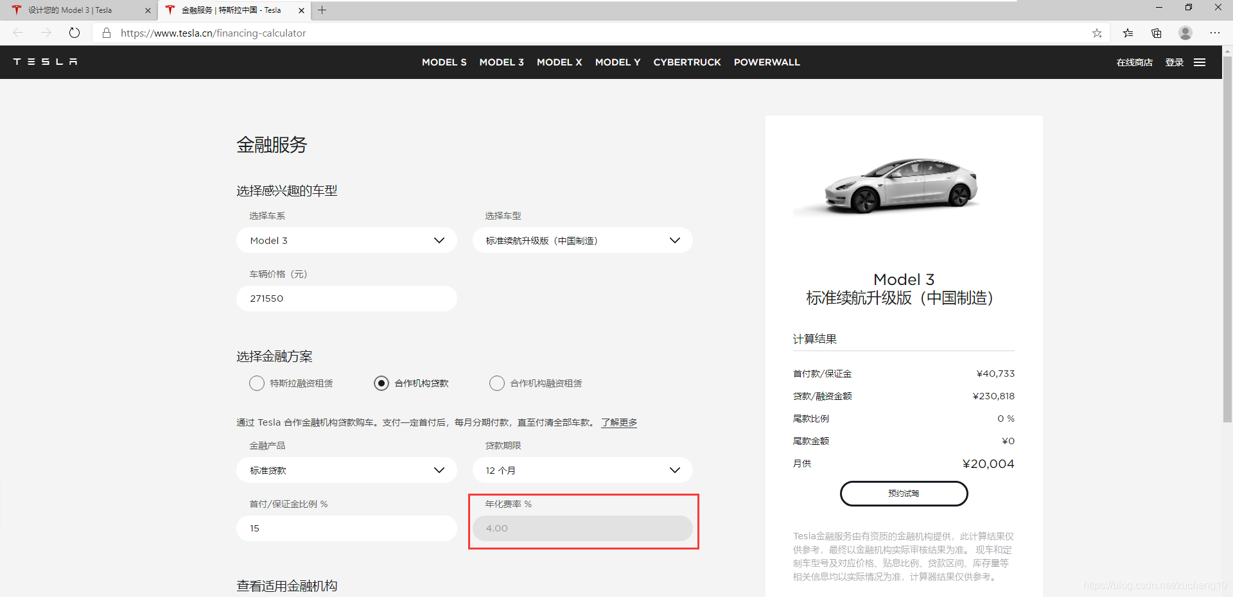The width and height of the screenshot is (1233, 597).
Task: Click the 车辆价格 field with 271550
Action: click(x=347, y=298)
